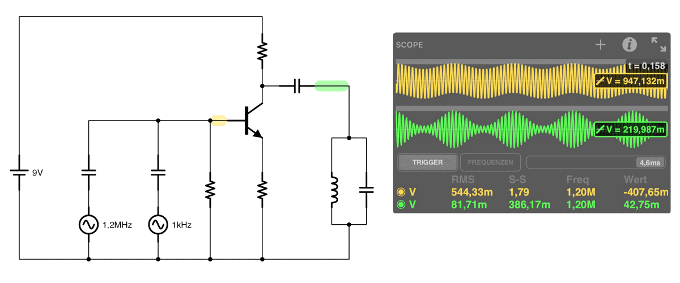Select the capacitor above the 1kHz source

pyautogui.click(x=158, y=172)
